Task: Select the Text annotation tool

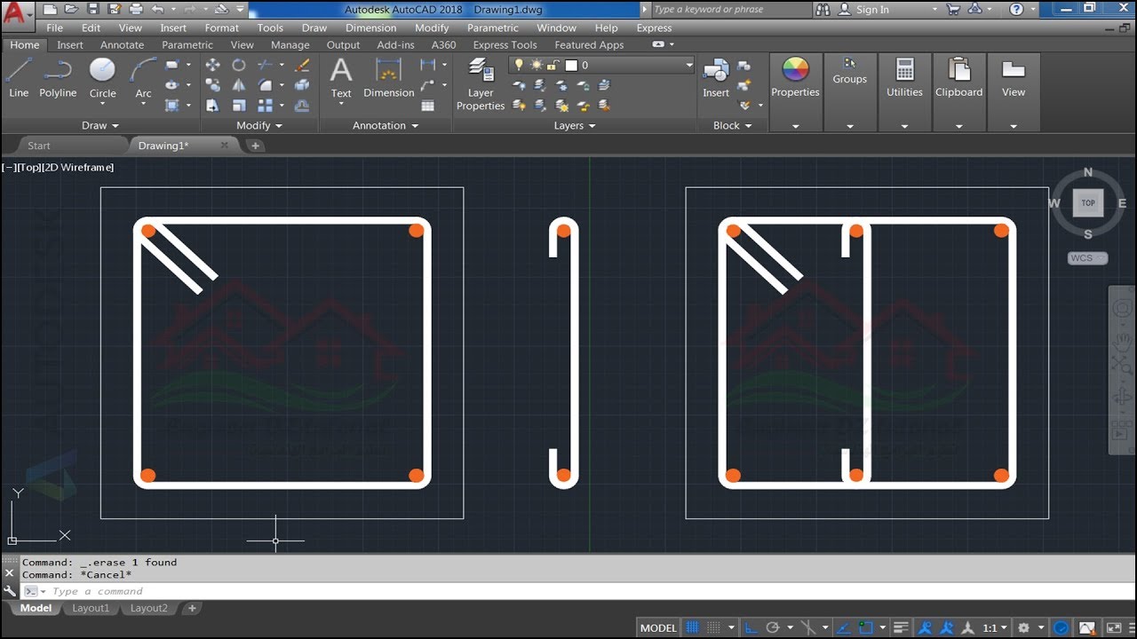Action: [341, 77]
